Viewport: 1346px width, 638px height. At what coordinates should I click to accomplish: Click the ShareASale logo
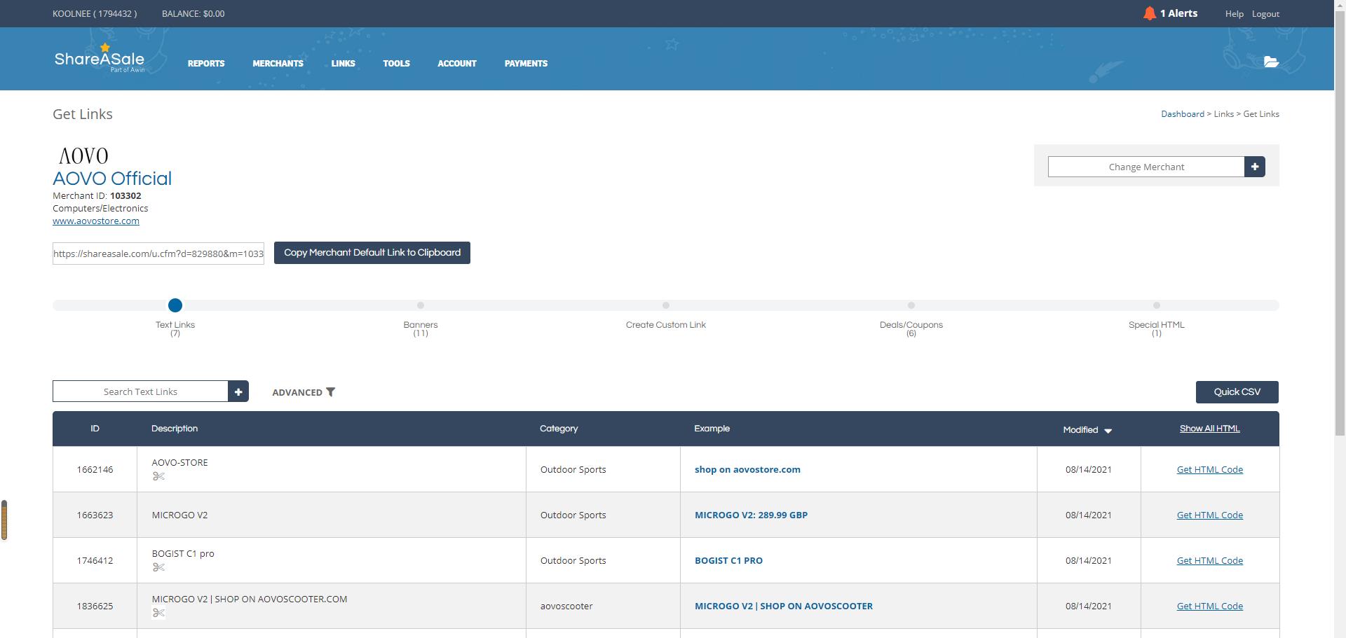pyautogui.click(x=100, y=59)
